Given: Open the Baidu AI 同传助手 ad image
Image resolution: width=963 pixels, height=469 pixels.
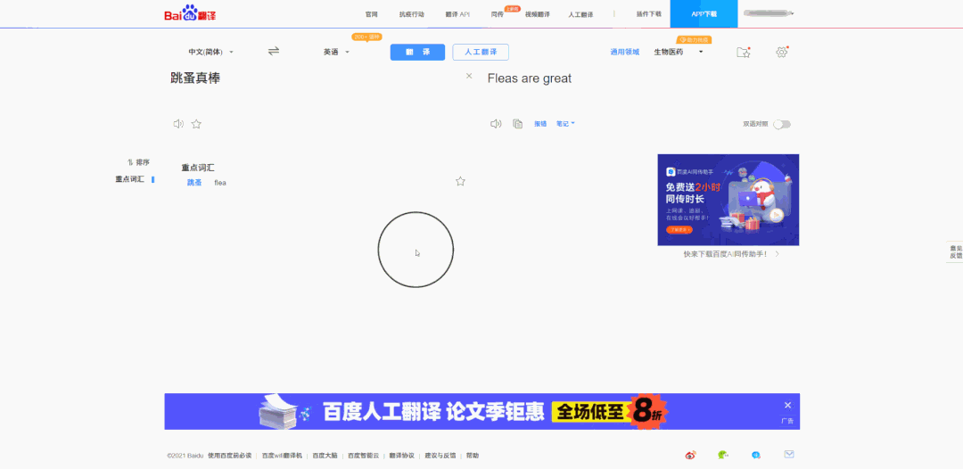Looking at the screenshot, I should [728, 200].
